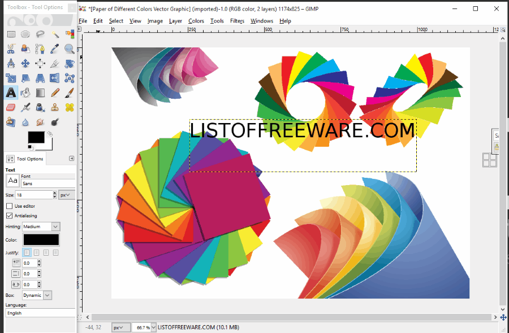Activate the Scale tool

(11, 78)
